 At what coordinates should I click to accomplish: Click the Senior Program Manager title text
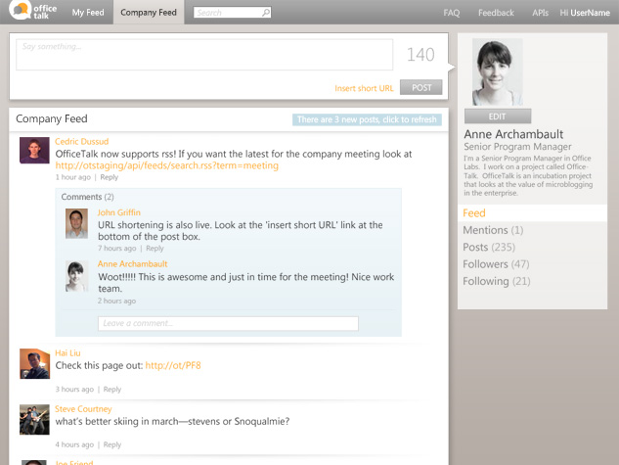pyautogui.click(x=517, y=147)
